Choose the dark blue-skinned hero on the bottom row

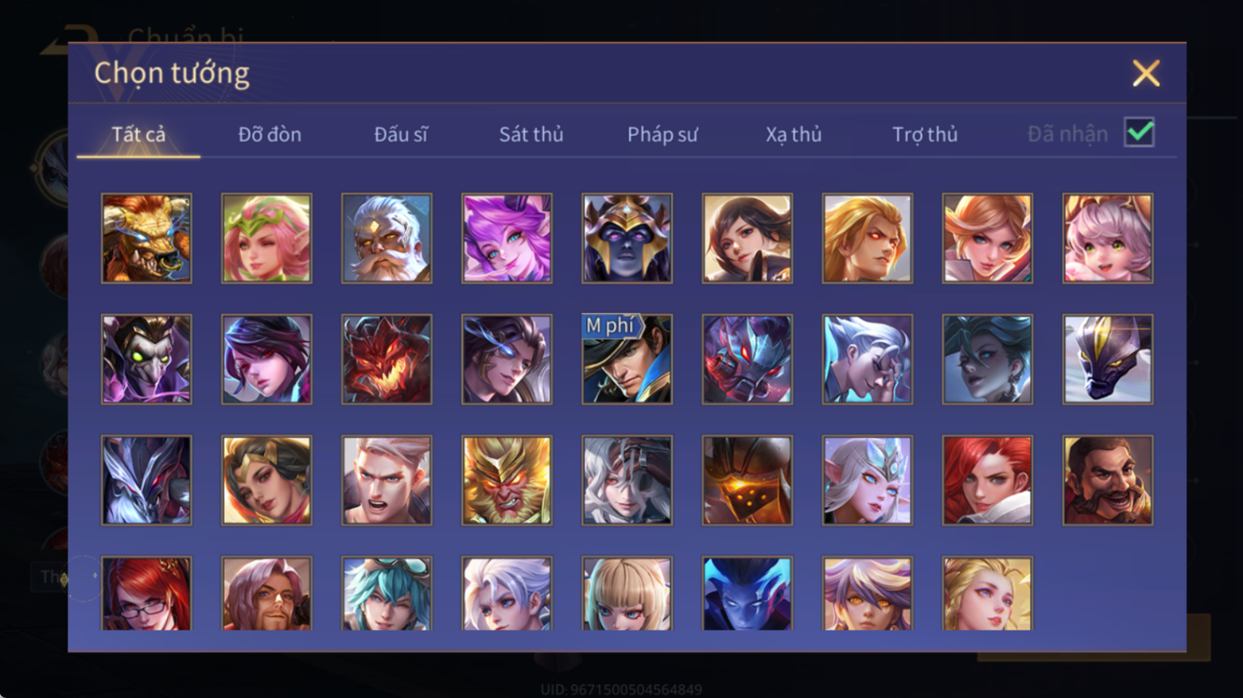tap(747, 594)
